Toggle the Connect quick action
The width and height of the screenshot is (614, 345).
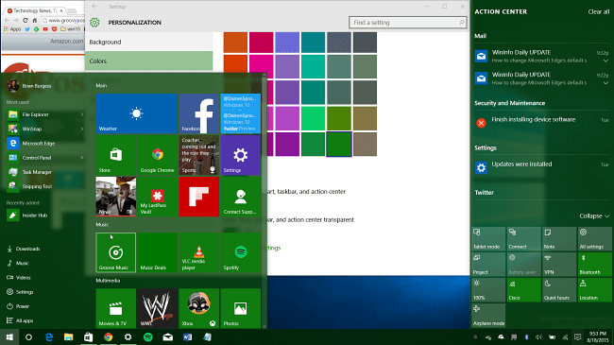click(524, 238)
